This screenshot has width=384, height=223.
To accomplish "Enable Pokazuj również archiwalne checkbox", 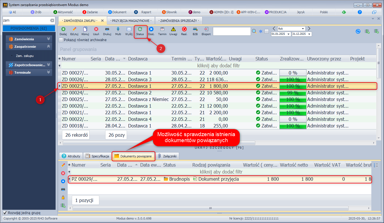I will click(x=61, y=40).
